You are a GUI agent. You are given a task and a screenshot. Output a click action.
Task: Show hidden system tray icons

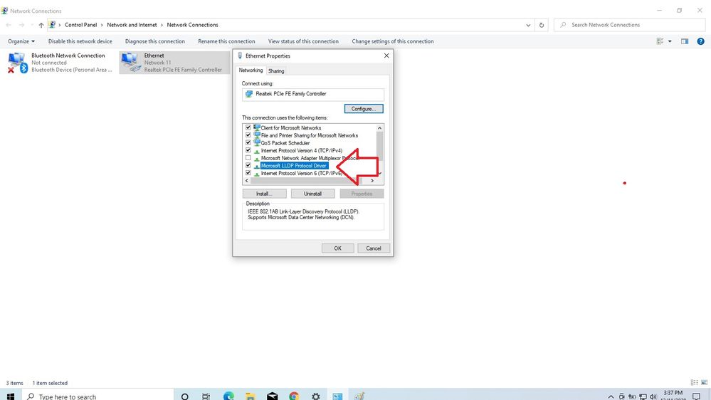pos(611,397)
